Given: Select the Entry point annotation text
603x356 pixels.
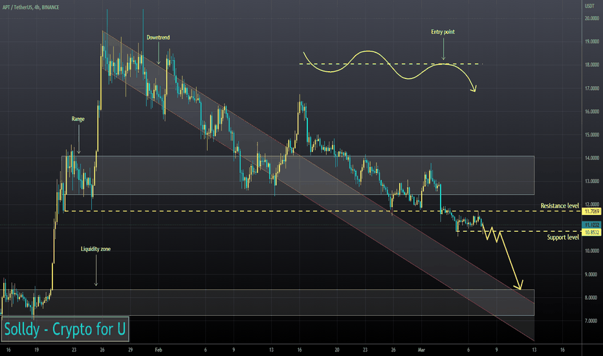Looking at the screenshot, I should (443, 32).
